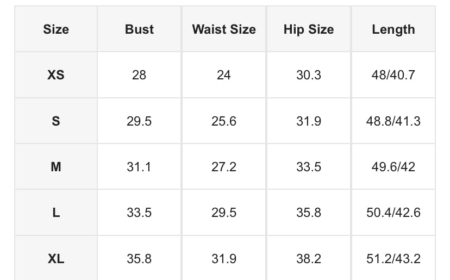This screenshot has width=450, height=280.
Task: Click the XS bust value 28
Action: 139,75
